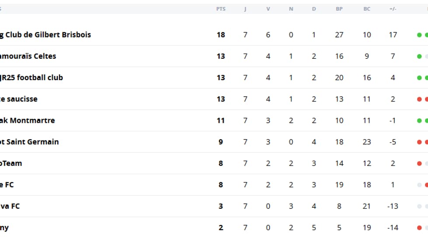The height and width of the screenshot is (240, 428).
Task: Click red form dot in 14 goals-for row
Action: click(x=419, y=163)
